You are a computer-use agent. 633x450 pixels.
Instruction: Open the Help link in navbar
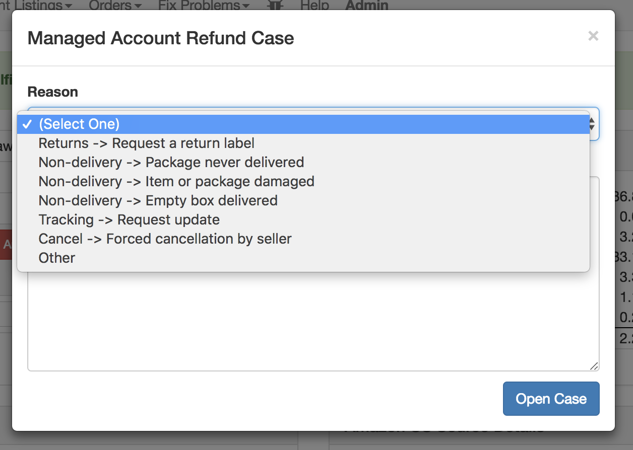314,5
